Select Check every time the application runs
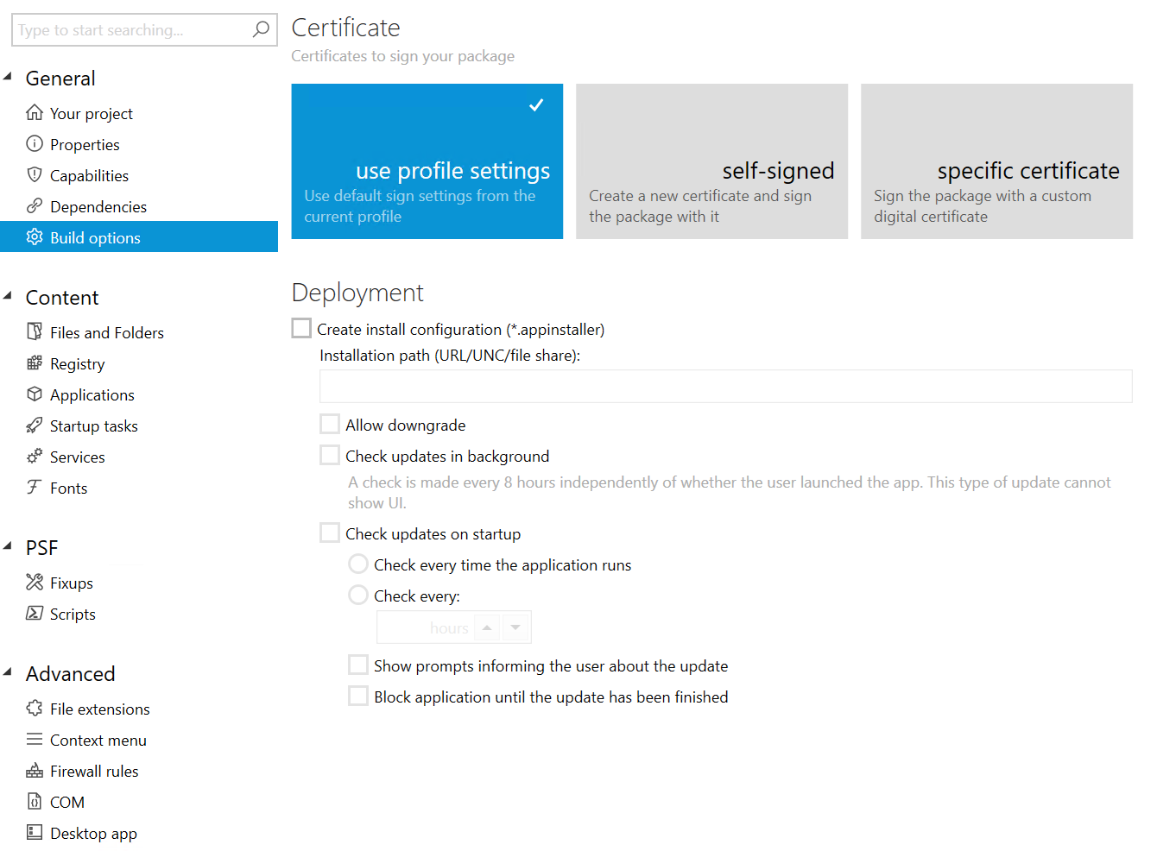Screen dimensions: 1157x851 (358, 564)
